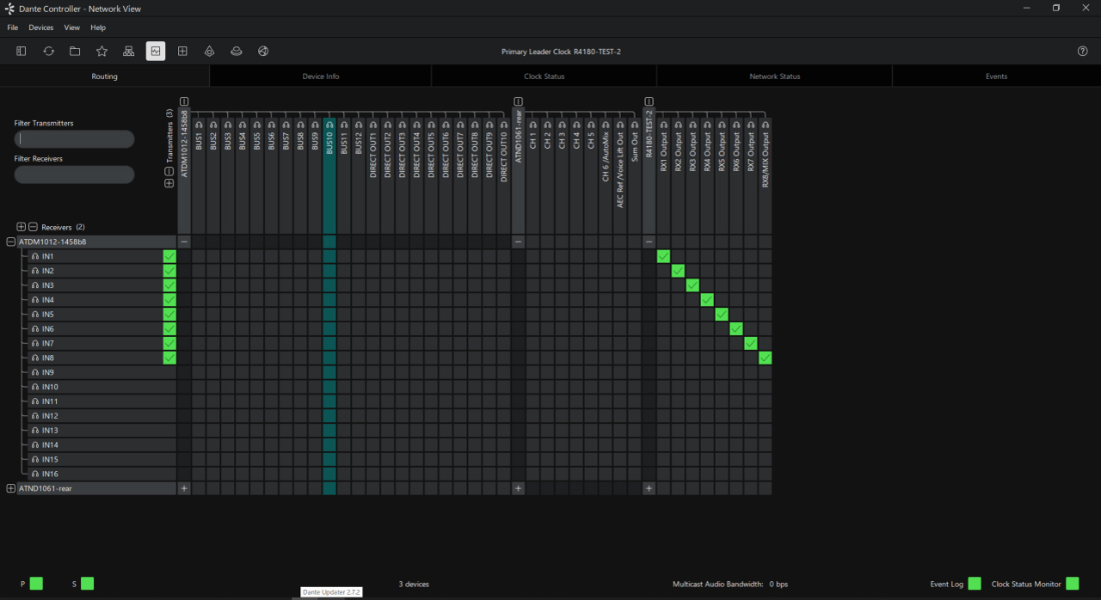Click the headphone icon above RX1 Output
This screenshot has width=1101, height=600.
tap(663, 125)
